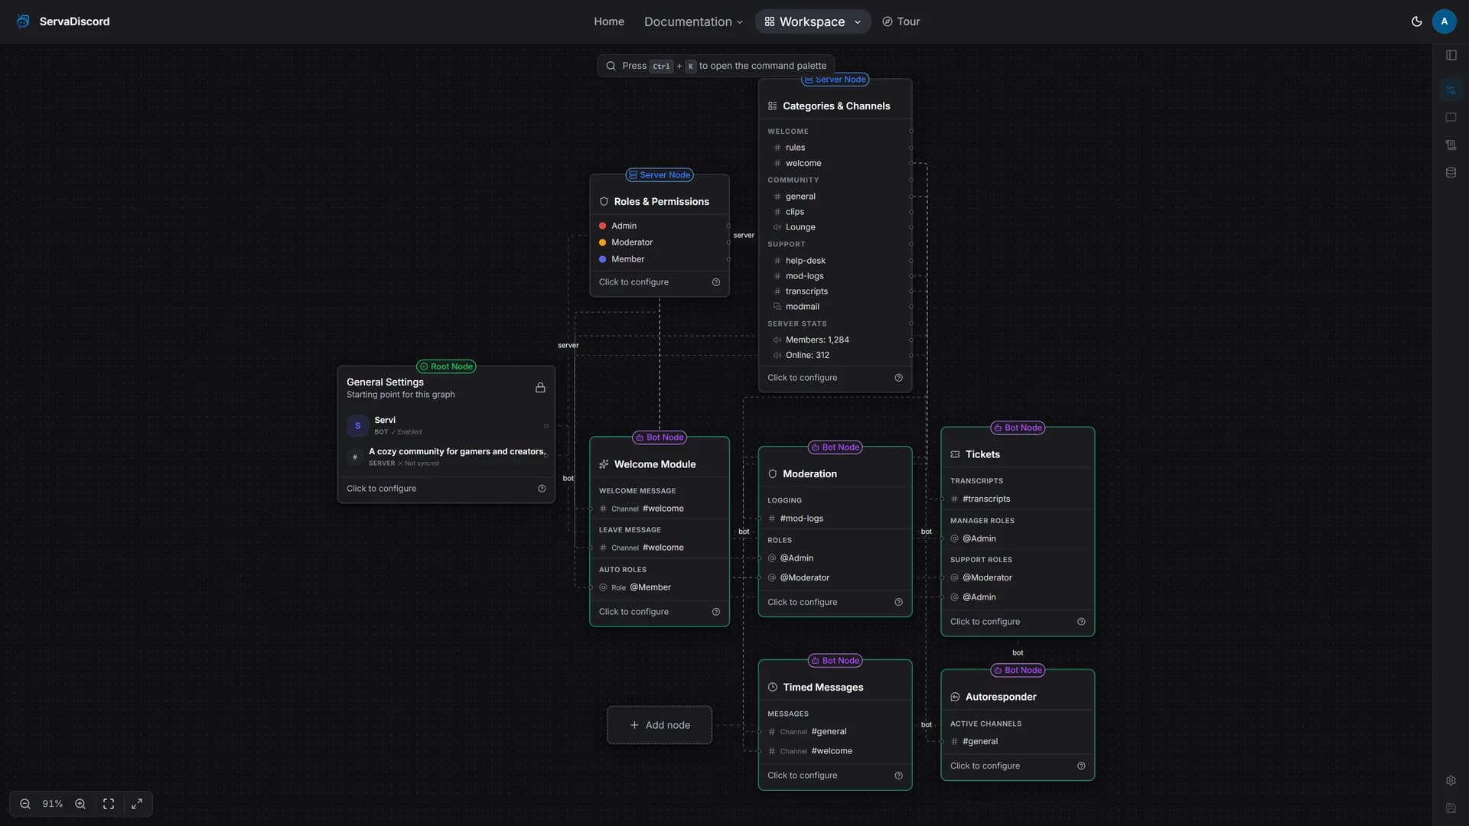Click the red Admin role color dot

602,226
